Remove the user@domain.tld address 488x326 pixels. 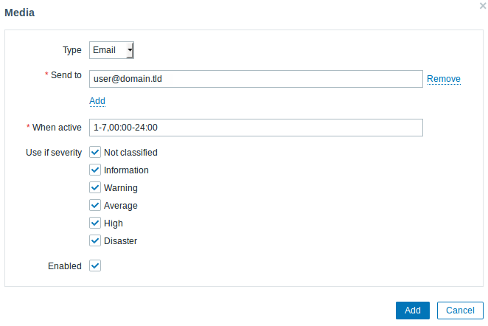[x=444, y=79]
